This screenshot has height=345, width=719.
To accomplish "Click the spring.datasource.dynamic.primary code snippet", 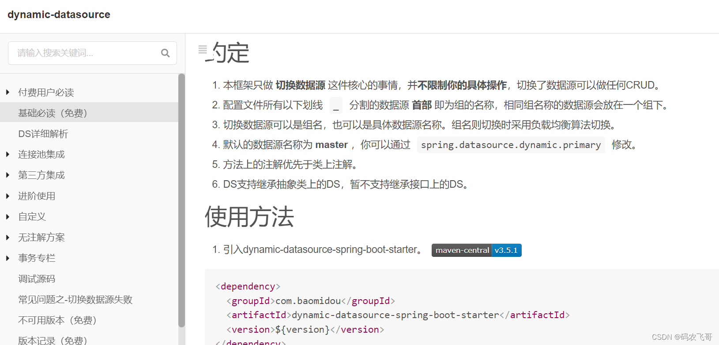I will (511, 145).
